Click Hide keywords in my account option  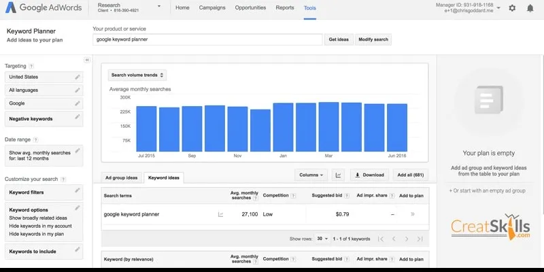pos(41,226)
